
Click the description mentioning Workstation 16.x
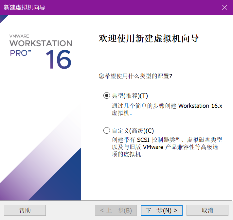click(167, 110)
